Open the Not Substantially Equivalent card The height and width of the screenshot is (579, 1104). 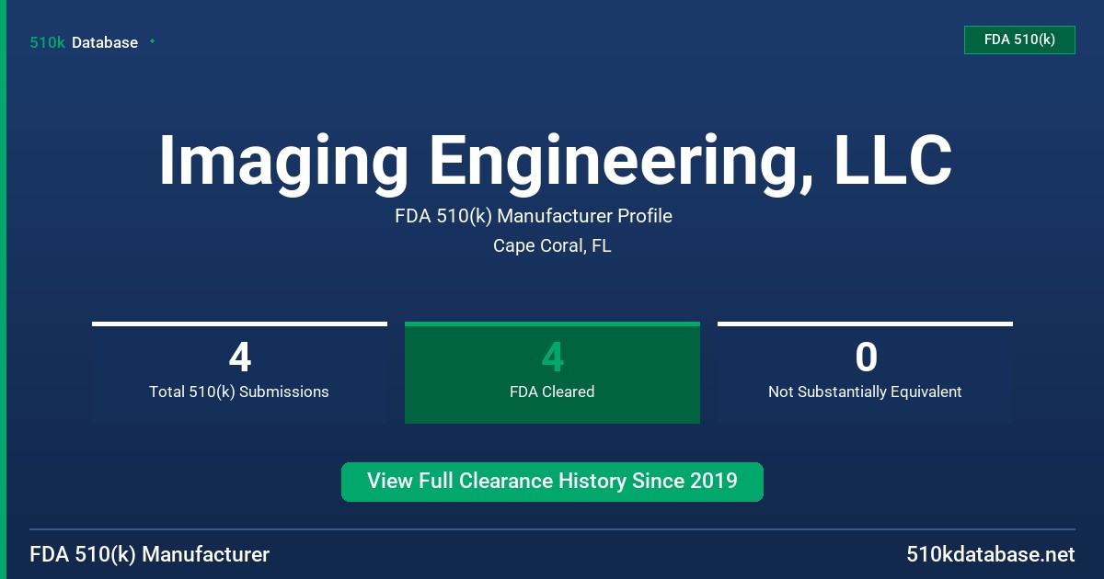pos(865,373)
